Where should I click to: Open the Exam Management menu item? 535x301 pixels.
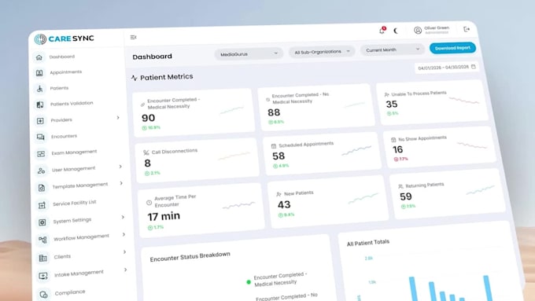[75, 152]
